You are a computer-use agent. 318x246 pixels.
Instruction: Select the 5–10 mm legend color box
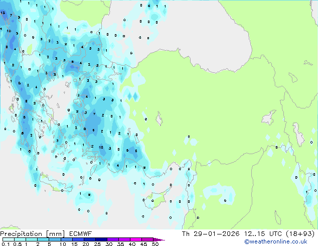pos(55,239)
